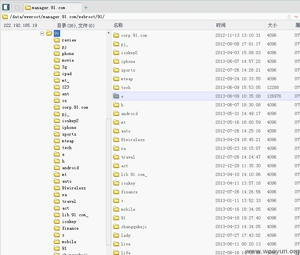Click the 222.192.185.19 host label
This screenshot has height=255, width=300.
click(x=20, y=25)
